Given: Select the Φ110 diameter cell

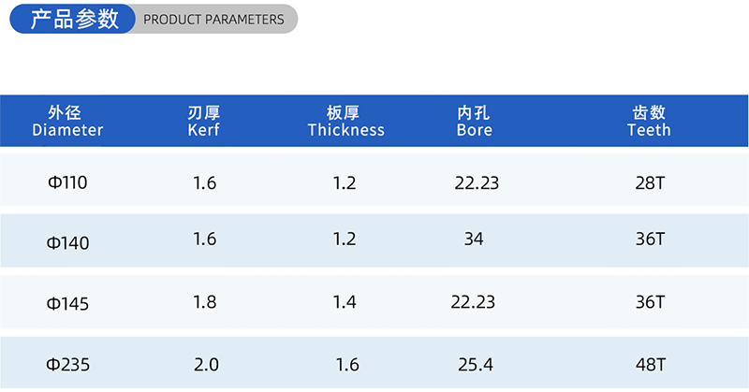Looking at the screenshot, I should pos(67,183).
